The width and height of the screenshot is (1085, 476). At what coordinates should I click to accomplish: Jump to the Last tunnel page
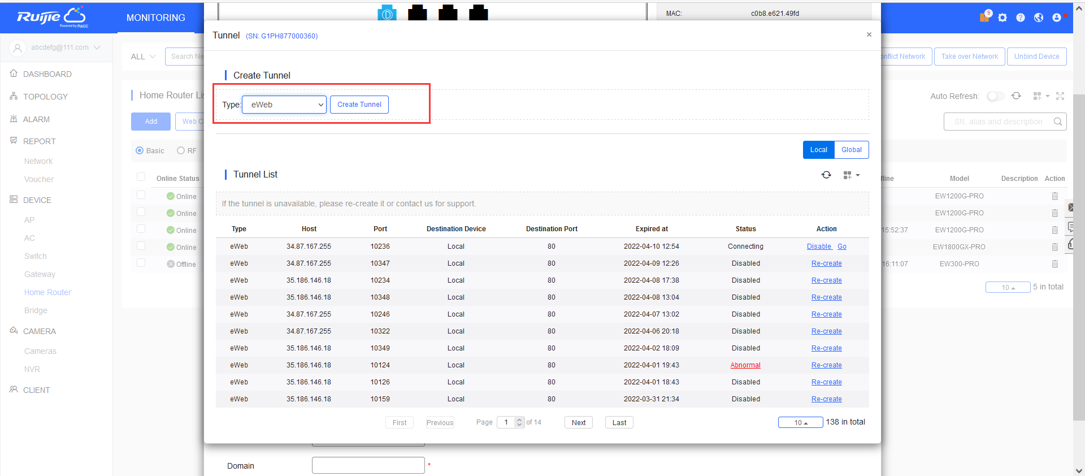click(x=619, y=422)
